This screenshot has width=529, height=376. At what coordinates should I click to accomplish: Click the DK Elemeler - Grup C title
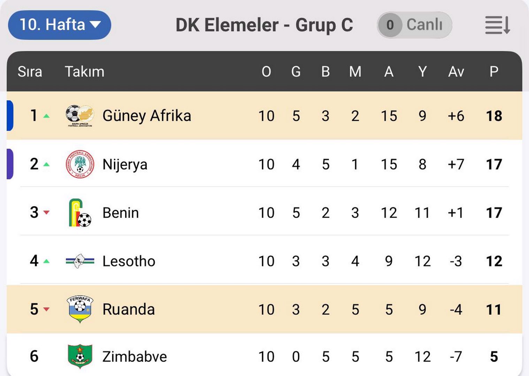coord(264,25)
